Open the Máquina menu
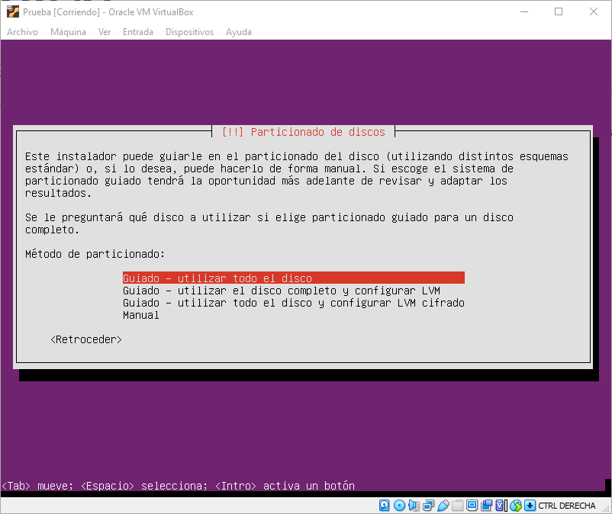This screenshot has width=612, height=514. (68, 32)
